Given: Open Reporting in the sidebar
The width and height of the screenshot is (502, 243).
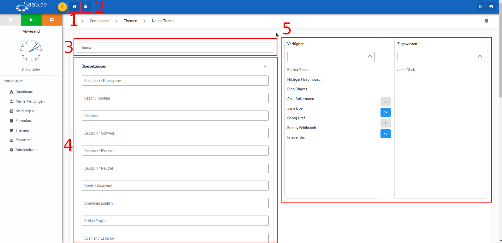Looking at the screenshot, I should [23, 140].
